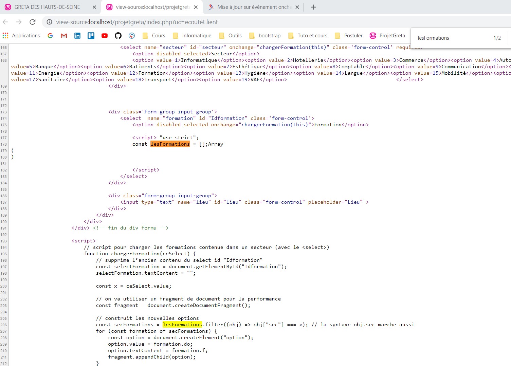Open the Informatique bookmark folder
This screenshot has width=511, height=366.
click(x=192, y=36)
